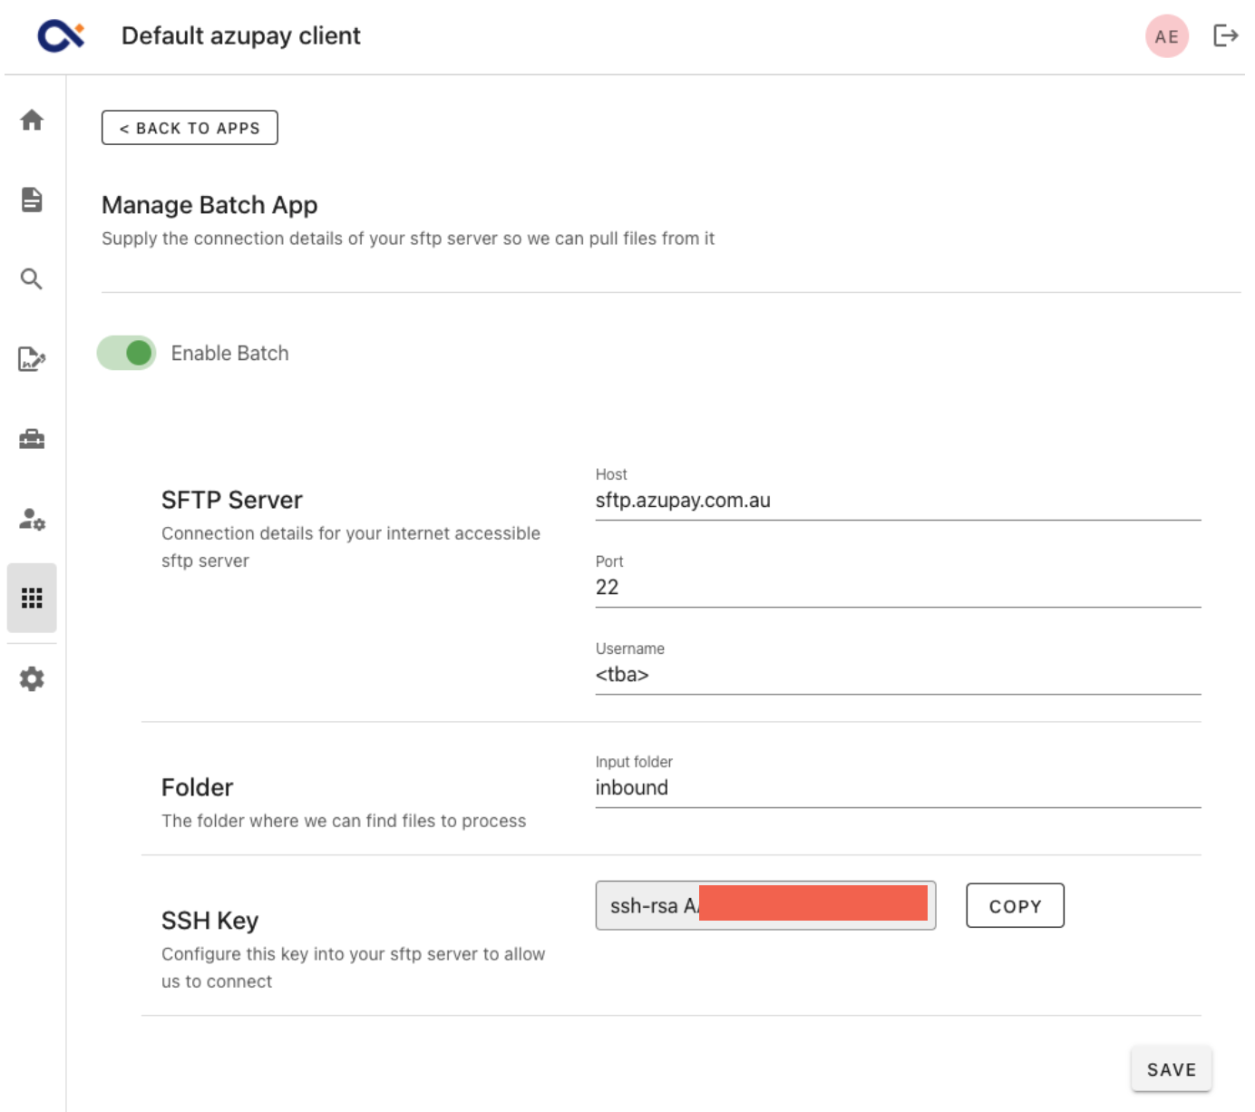This screenshot has height=1112, width=1255.
Task: Copy the SSH key with the COPY button
Action: [1015, 906]
